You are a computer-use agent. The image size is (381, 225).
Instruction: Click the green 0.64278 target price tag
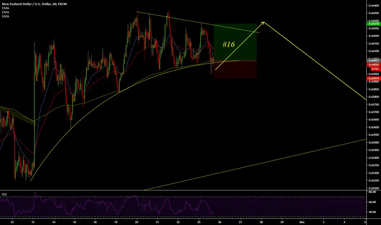tap(373, 24)
